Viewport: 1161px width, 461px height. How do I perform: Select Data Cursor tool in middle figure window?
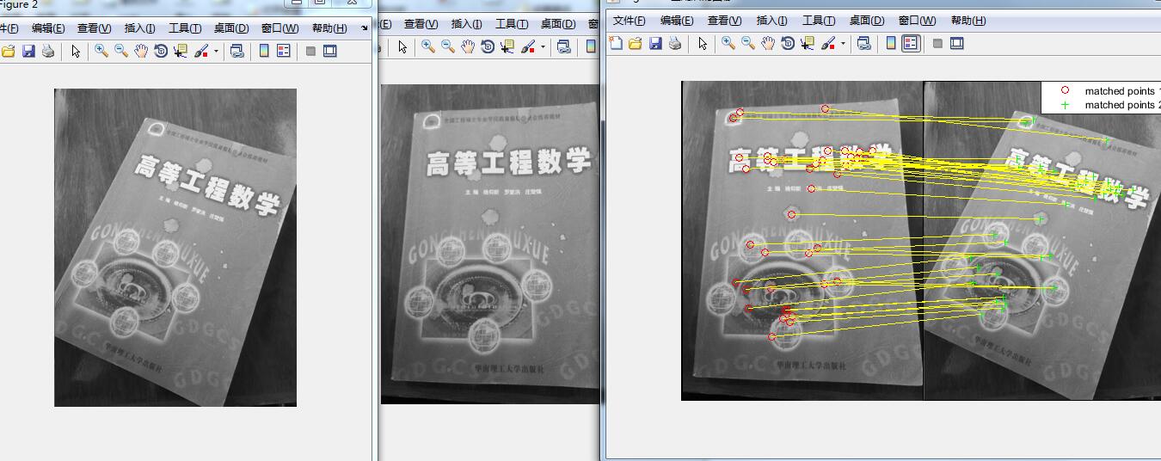(x=507, y=46)
